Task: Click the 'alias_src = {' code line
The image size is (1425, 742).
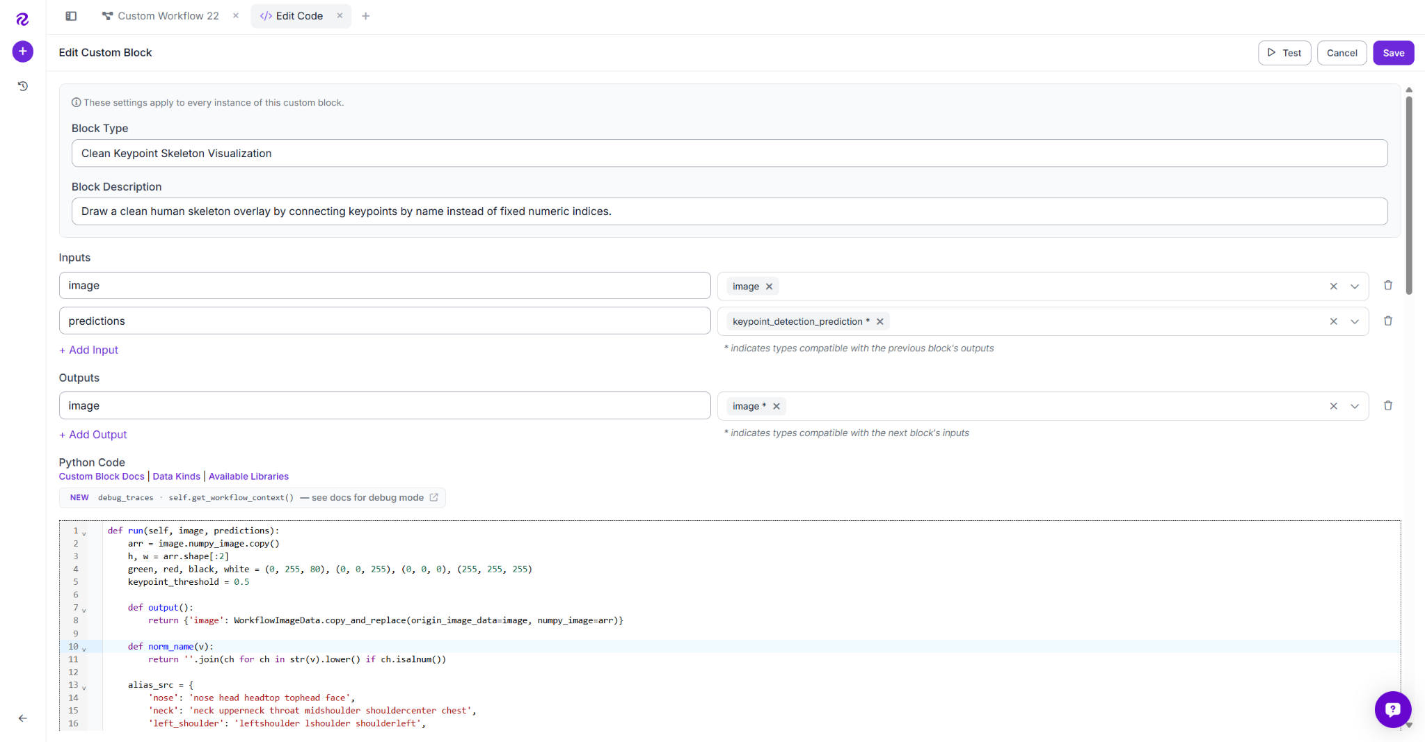Action: 161,685
